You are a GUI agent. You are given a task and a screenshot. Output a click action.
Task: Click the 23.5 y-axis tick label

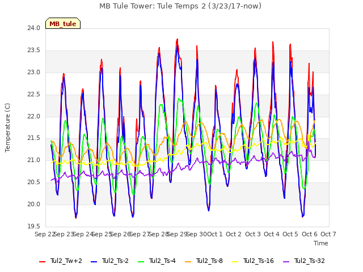(x=34, y=50)
